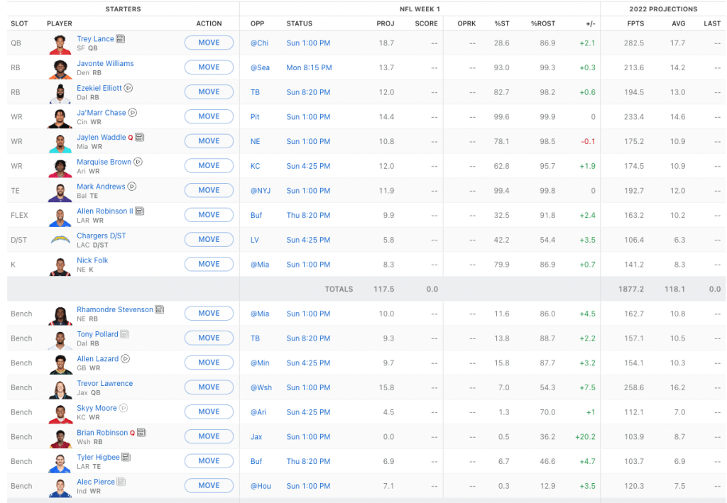Open the Nick Folk player link
This screenshot has width=727, height=503.
92,260
